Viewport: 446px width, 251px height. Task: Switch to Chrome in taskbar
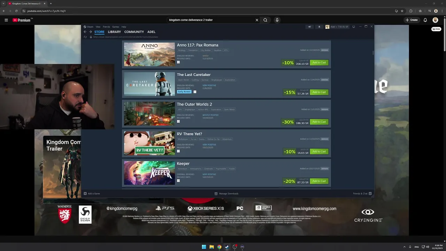[219, 247]
